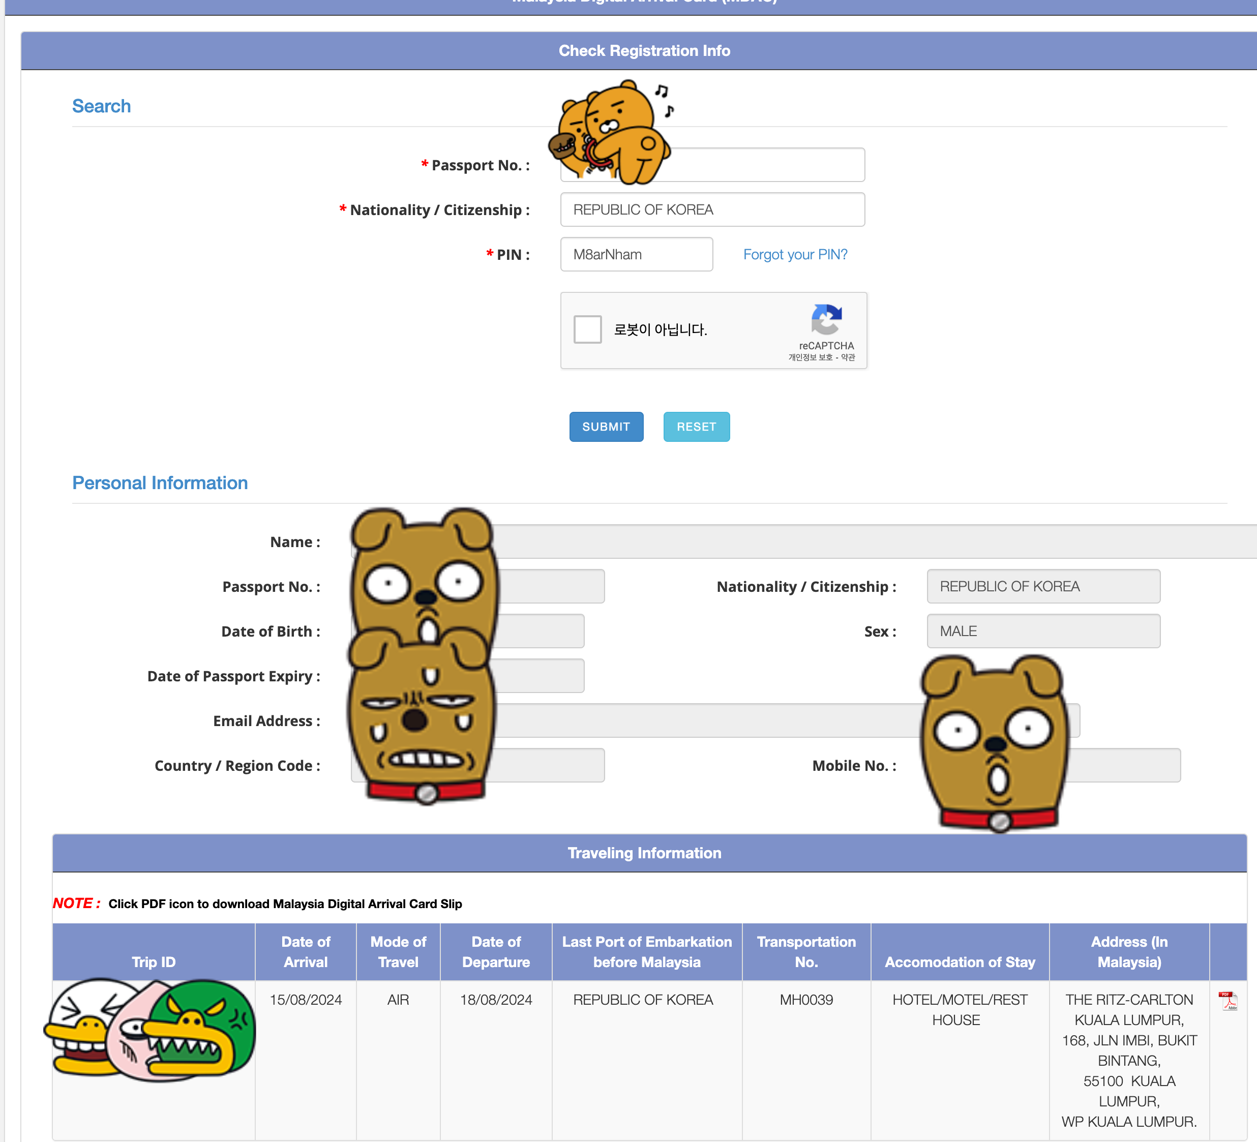Focus the PIN field containing M8arNham

click(636, 254)
